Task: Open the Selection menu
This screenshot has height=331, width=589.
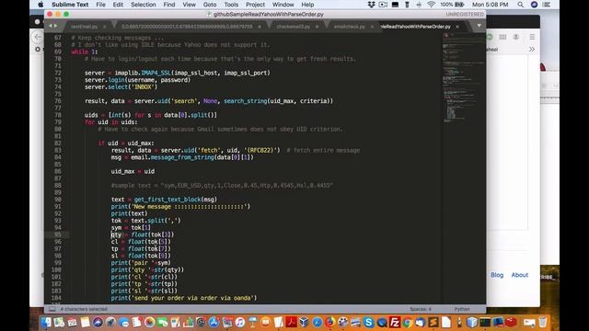Action: pyautogui.click(x=144, y=5)
